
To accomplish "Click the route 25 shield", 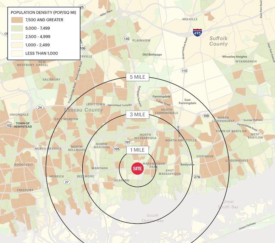I will [x=82, y=7].
